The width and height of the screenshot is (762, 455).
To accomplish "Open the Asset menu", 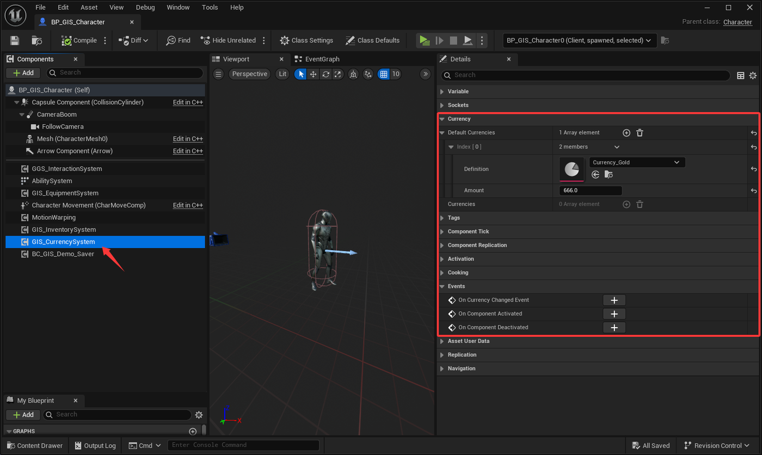I will (89, 8).
